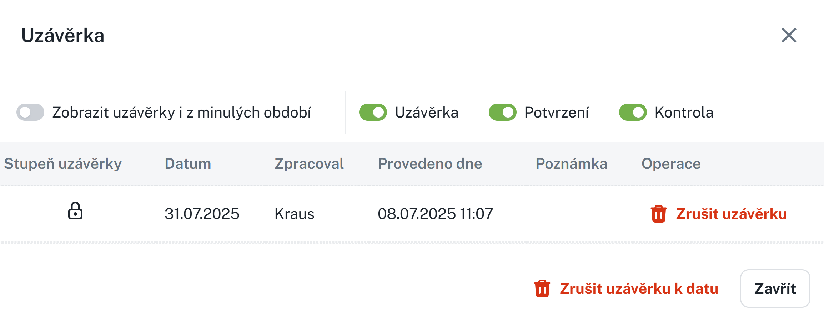Select the date cell 31.07.2025

(202, 214)
